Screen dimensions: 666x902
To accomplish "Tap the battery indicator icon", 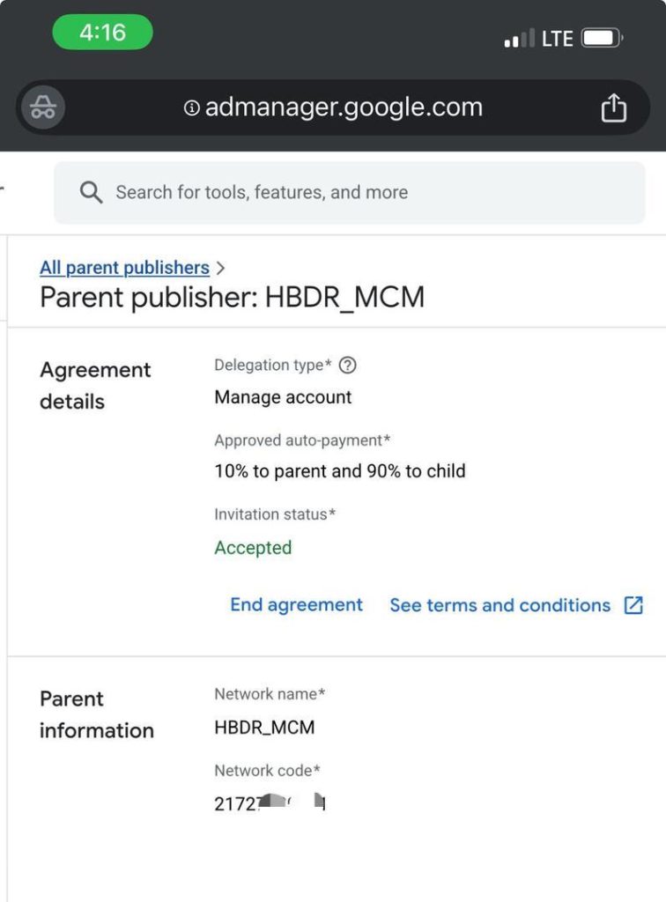I will 603,39.
